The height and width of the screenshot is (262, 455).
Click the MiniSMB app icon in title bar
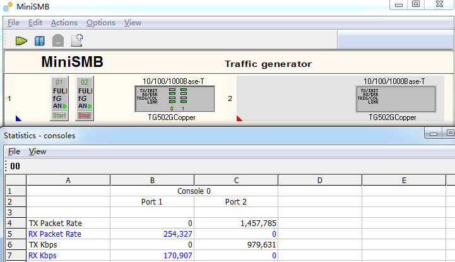coord(8,7)
